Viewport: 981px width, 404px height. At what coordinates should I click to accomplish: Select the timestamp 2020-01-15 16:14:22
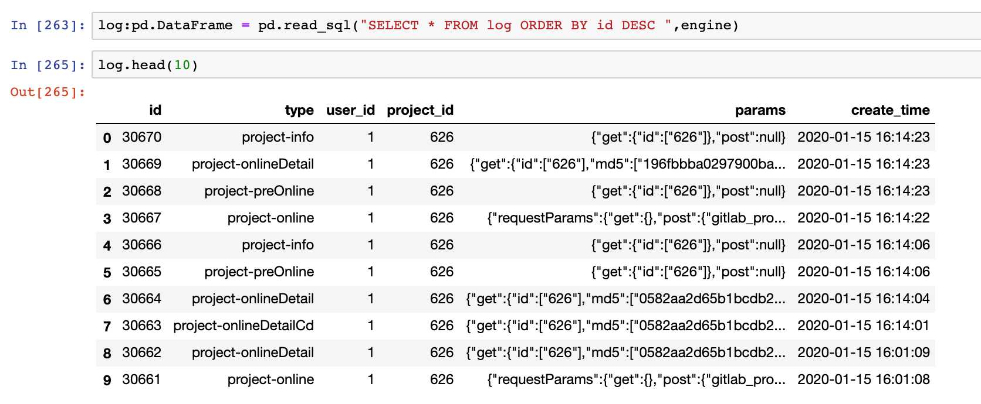(x=863, y=218)
